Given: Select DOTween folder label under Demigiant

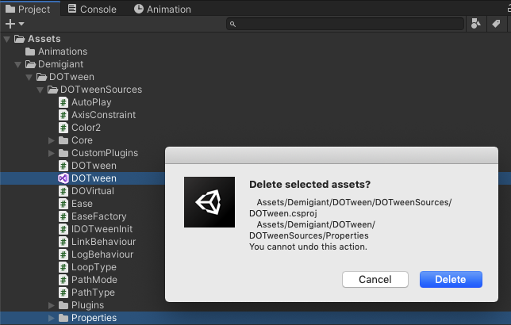Looking at the screenshot, I should point(71,77).
